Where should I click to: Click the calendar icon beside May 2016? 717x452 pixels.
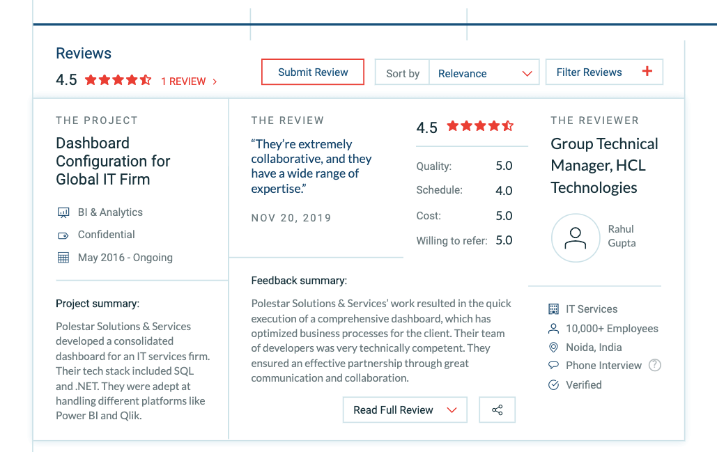pyautogui.click(x=63, y=258)
